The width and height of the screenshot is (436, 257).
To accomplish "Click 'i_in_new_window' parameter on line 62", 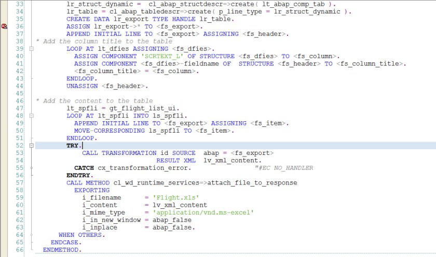I will point(112,220).
